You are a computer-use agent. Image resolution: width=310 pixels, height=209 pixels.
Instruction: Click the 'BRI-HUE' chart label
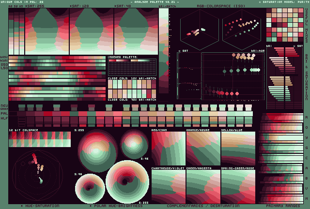pos(258,51)
